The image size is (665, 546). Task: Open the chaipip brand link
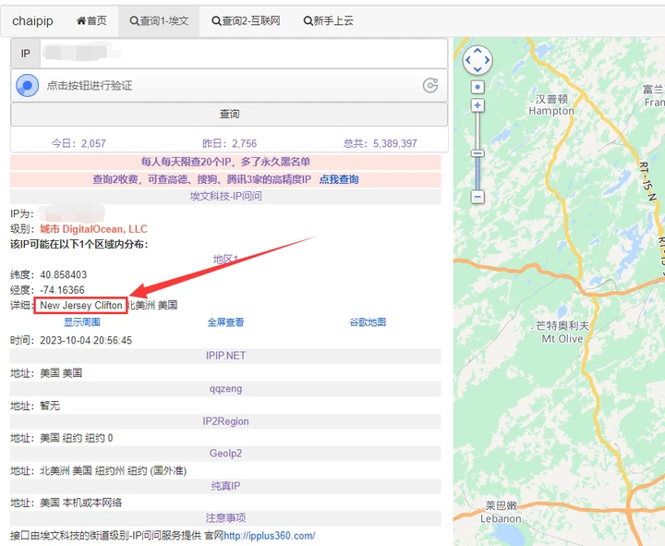click(32, 21)
